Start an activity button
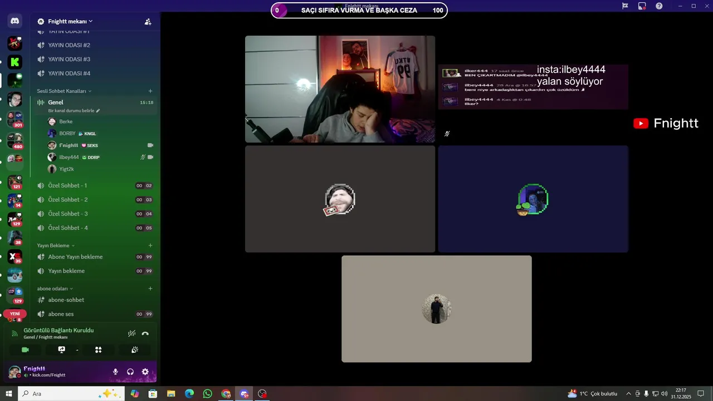The height and width of the screenshot is (401, 713). pyautogui.click(x=98, y=350)
